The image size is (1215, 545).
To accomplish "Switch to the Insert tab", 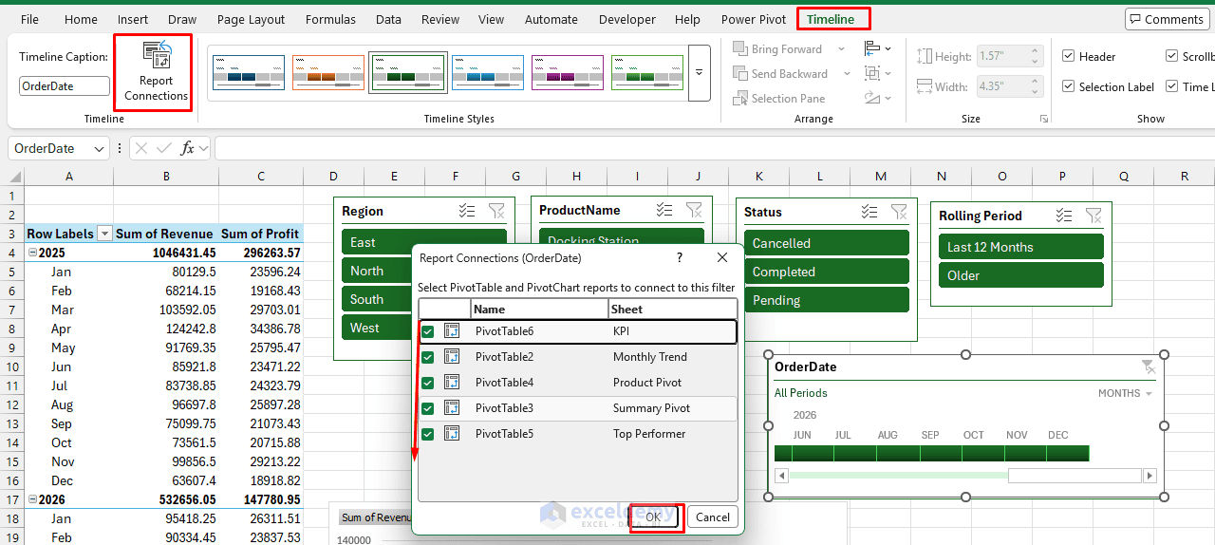I will pos(133,19).
